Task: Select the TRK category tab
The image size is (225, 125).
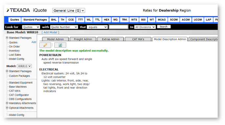Action: tap(124, 20)
